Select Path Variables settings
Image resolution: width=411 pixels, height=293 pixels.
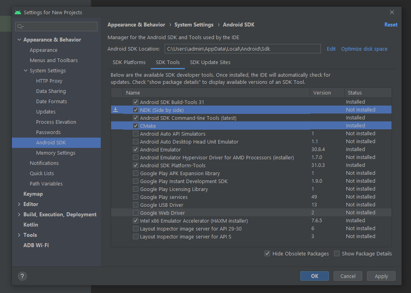[x=46, y=183]
